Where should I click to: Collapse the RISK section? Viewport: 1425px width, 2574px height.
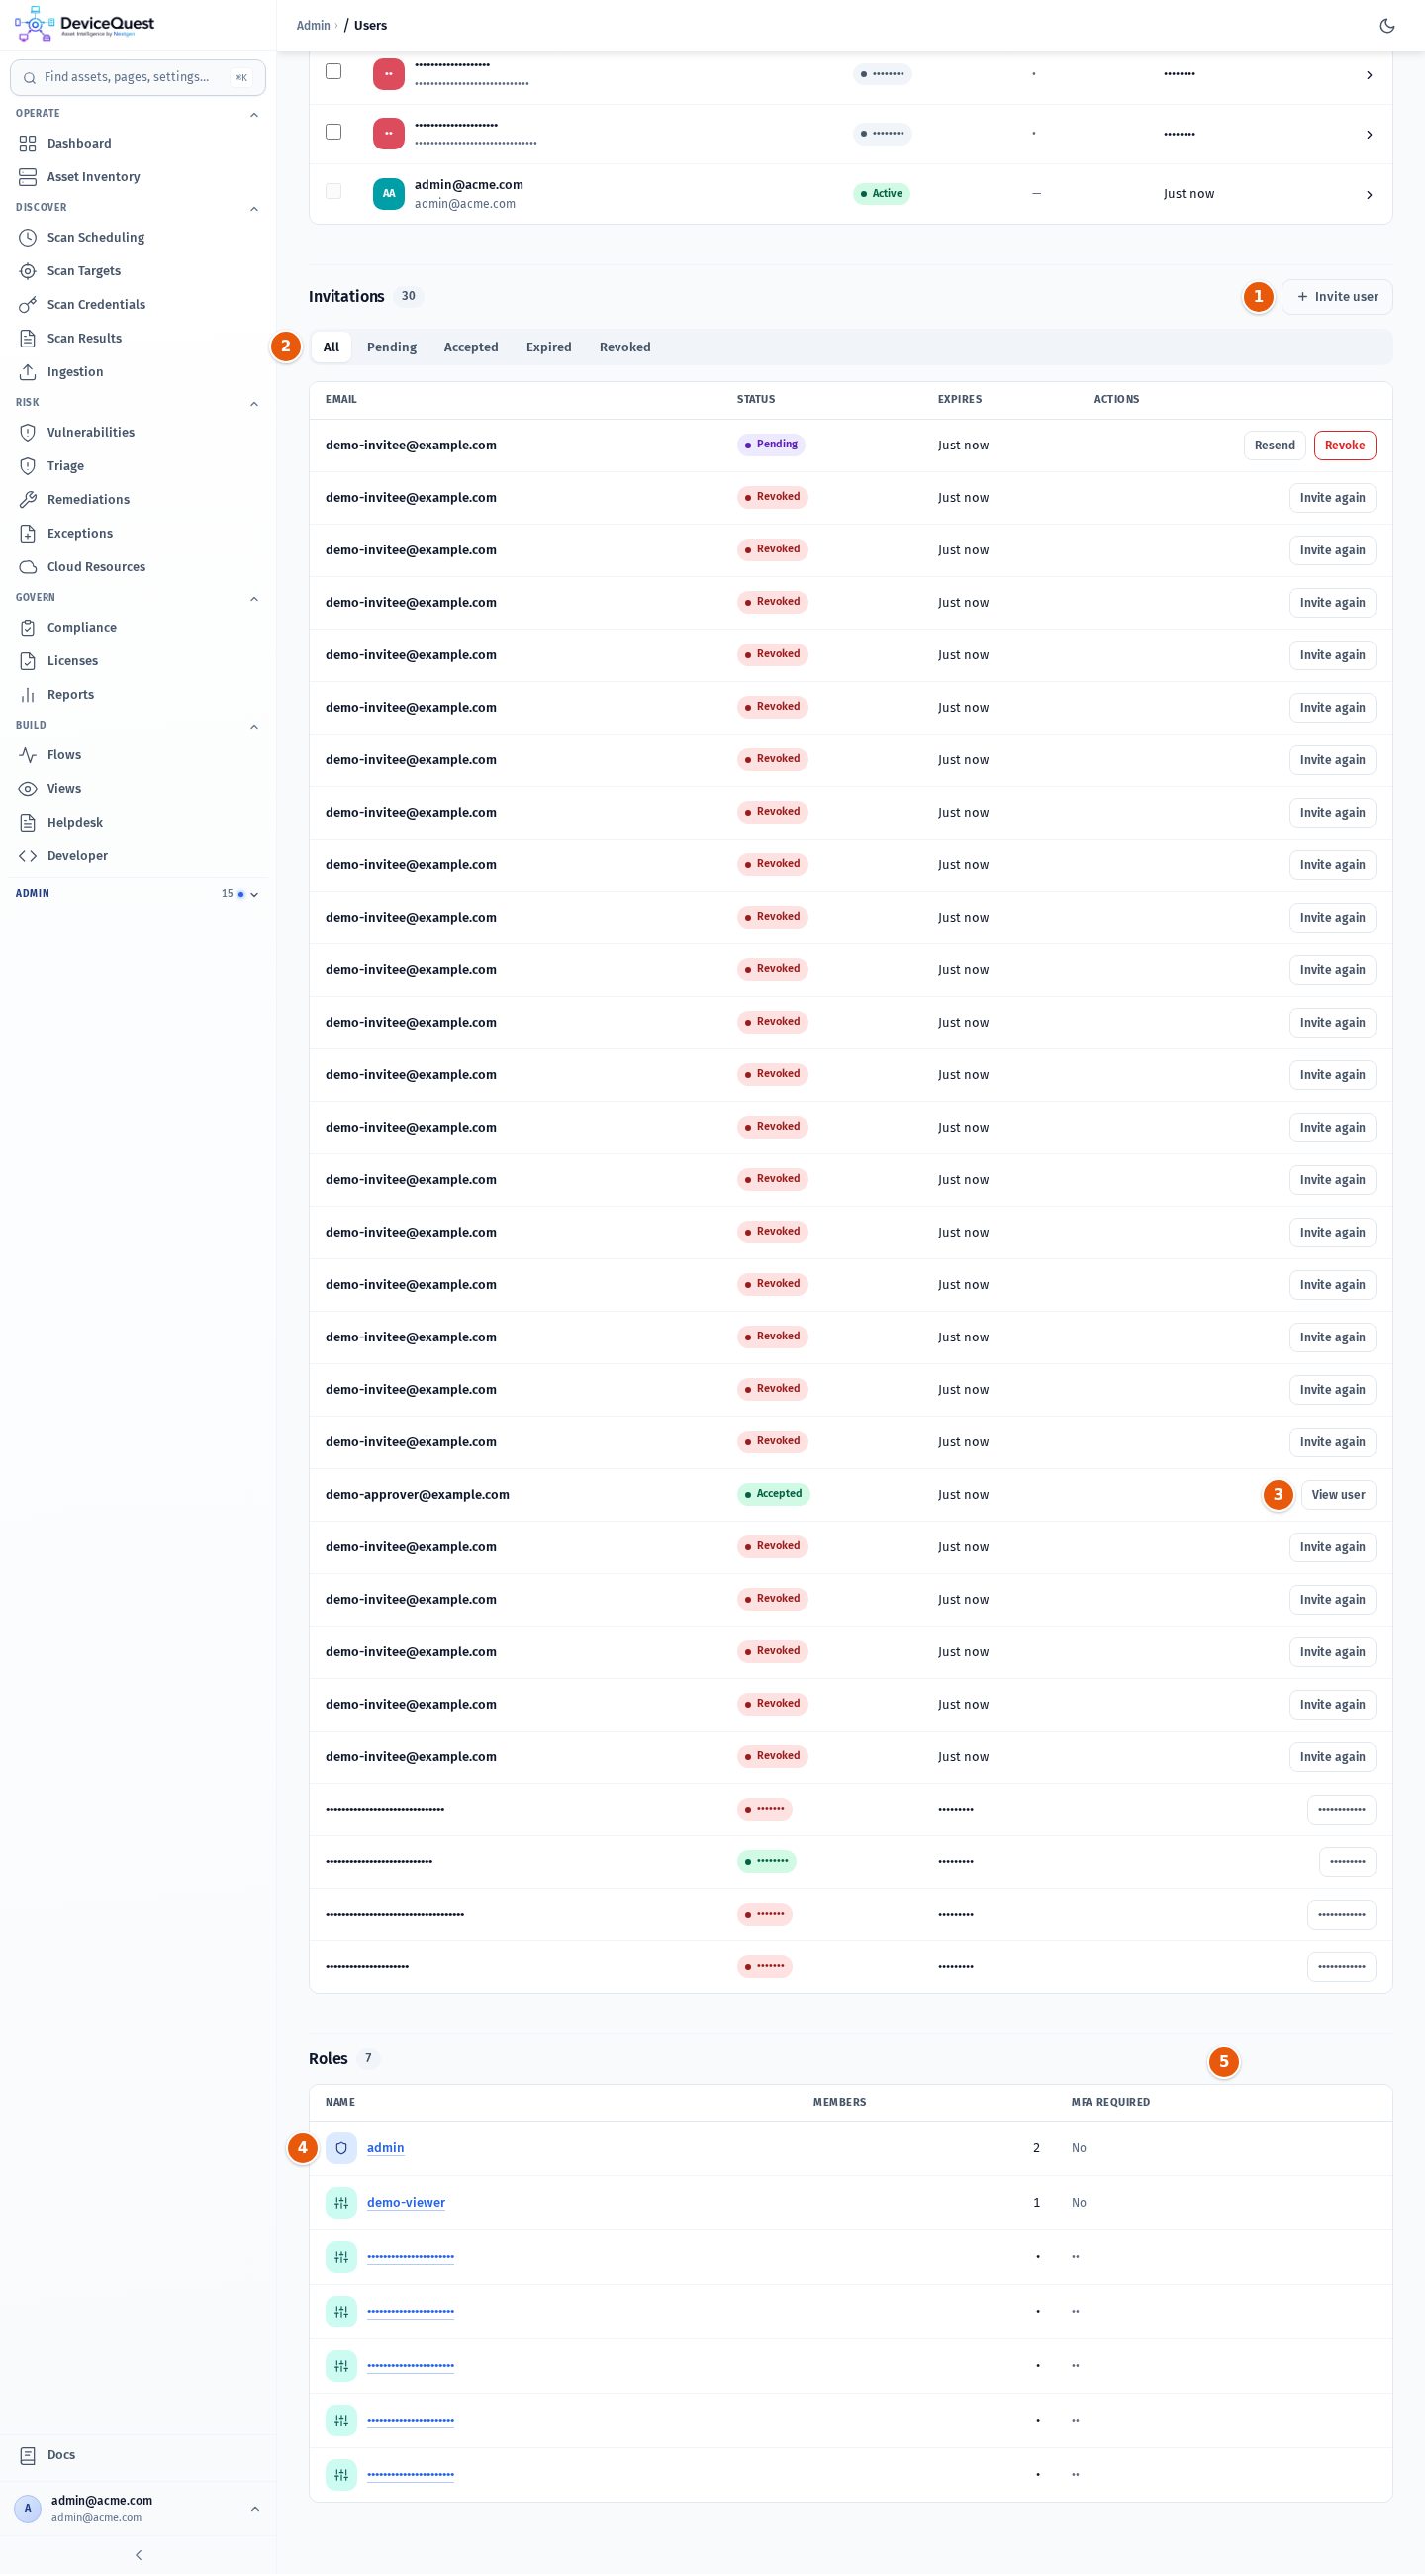[x=253, y=404]
